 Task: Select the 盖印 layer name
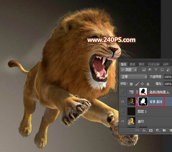tap(141, 121)
